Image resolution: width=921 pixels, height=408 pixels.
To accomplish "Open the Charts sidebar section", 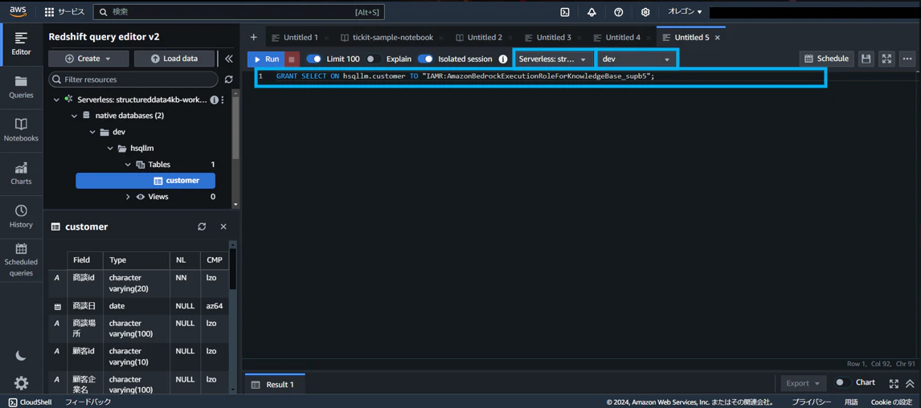I will [x=21, y=173].
